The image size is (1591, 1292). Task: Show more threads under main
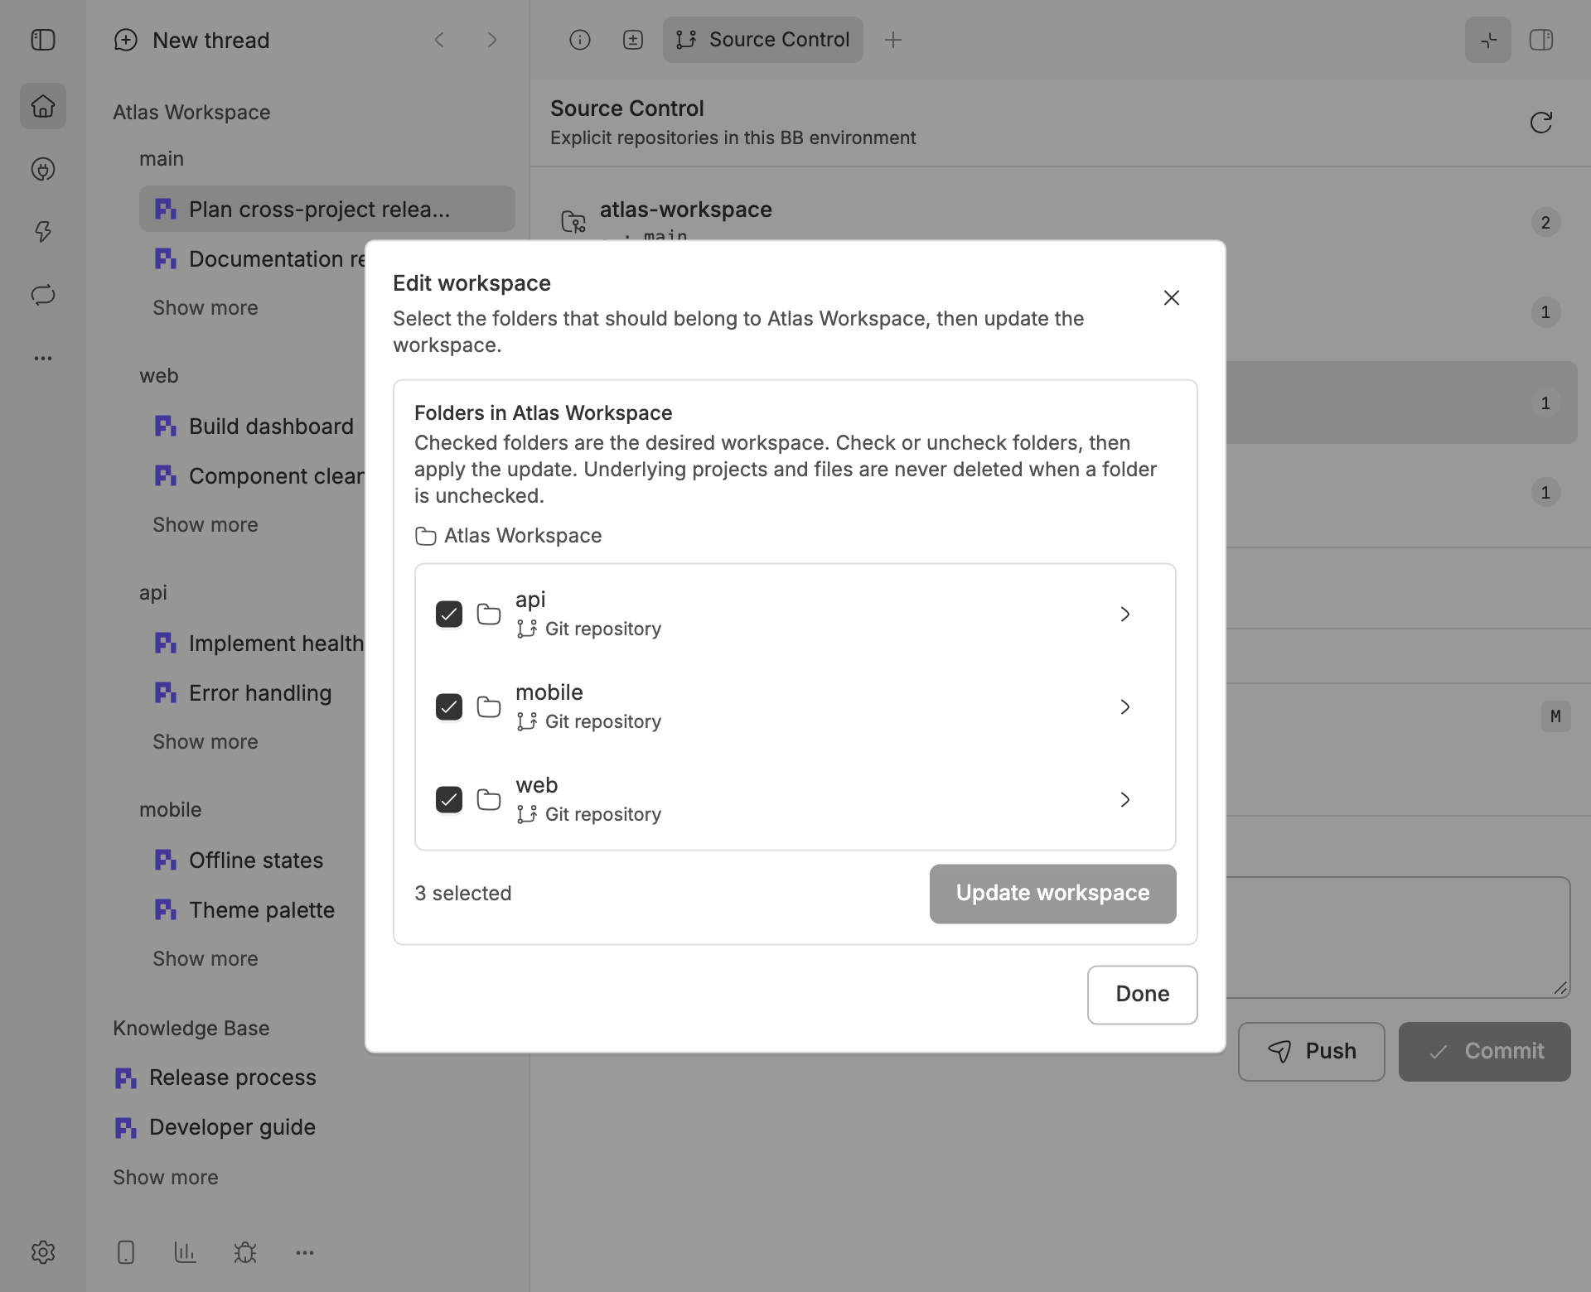click(x=206, y=308)
